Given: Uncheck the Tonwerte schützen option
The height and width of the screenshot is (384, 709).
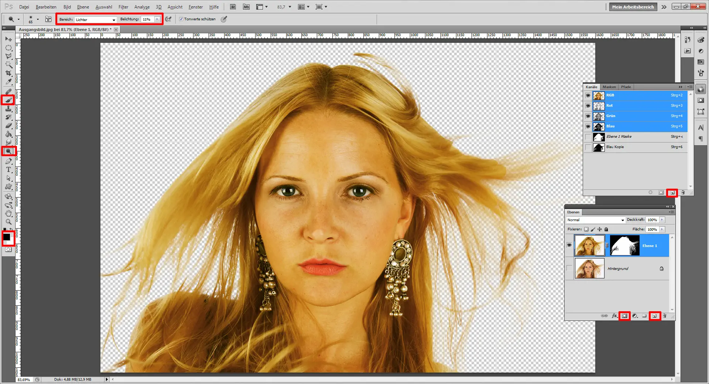Looking at the screenshot, I should (181, 19).
